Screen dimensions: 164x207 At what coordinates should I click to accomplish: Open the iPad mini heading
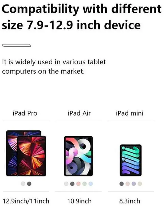click(130, 113)
